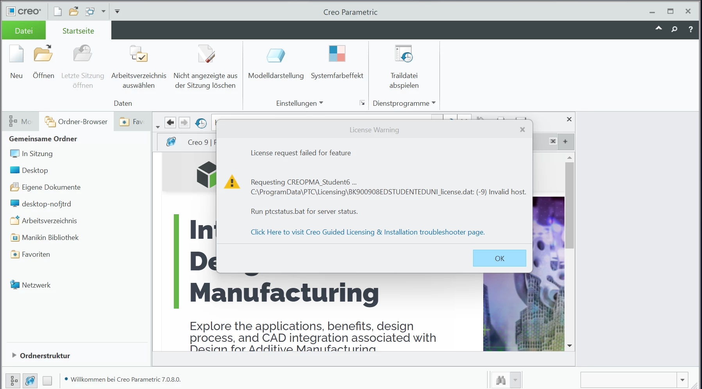
Task: Click the browser forward arrow button
Action: pyautogui.click(x=184, y=123)
